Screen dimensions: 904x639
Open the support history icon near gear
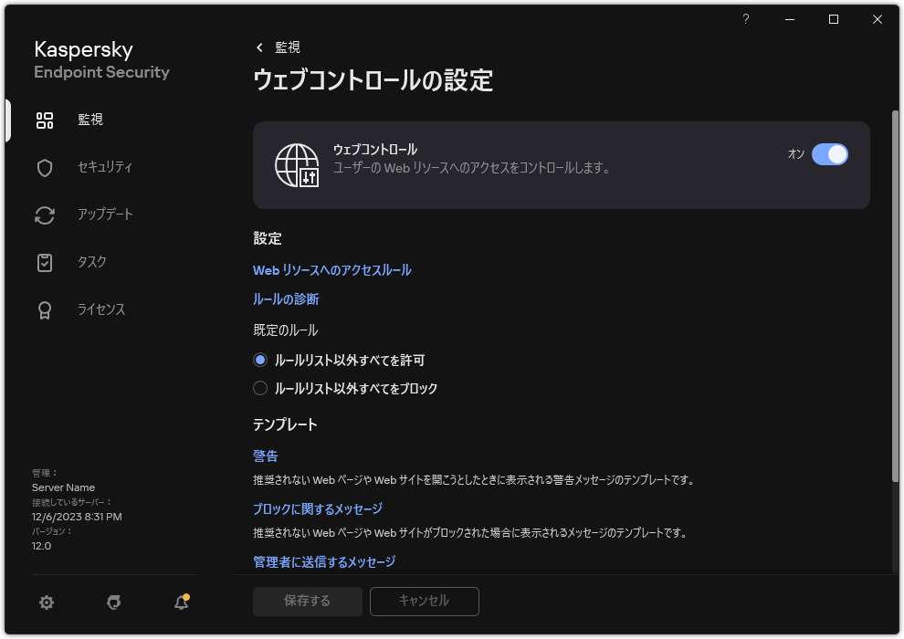coord(113,602)
